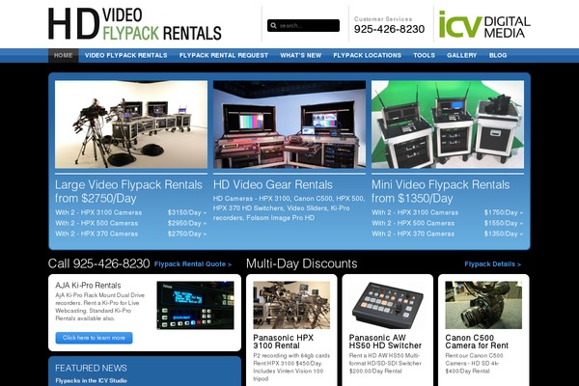Viewport: 579px width, 386px height.
Task: Open the HD video gear monitors photo
Action: [x=289, y=124]
